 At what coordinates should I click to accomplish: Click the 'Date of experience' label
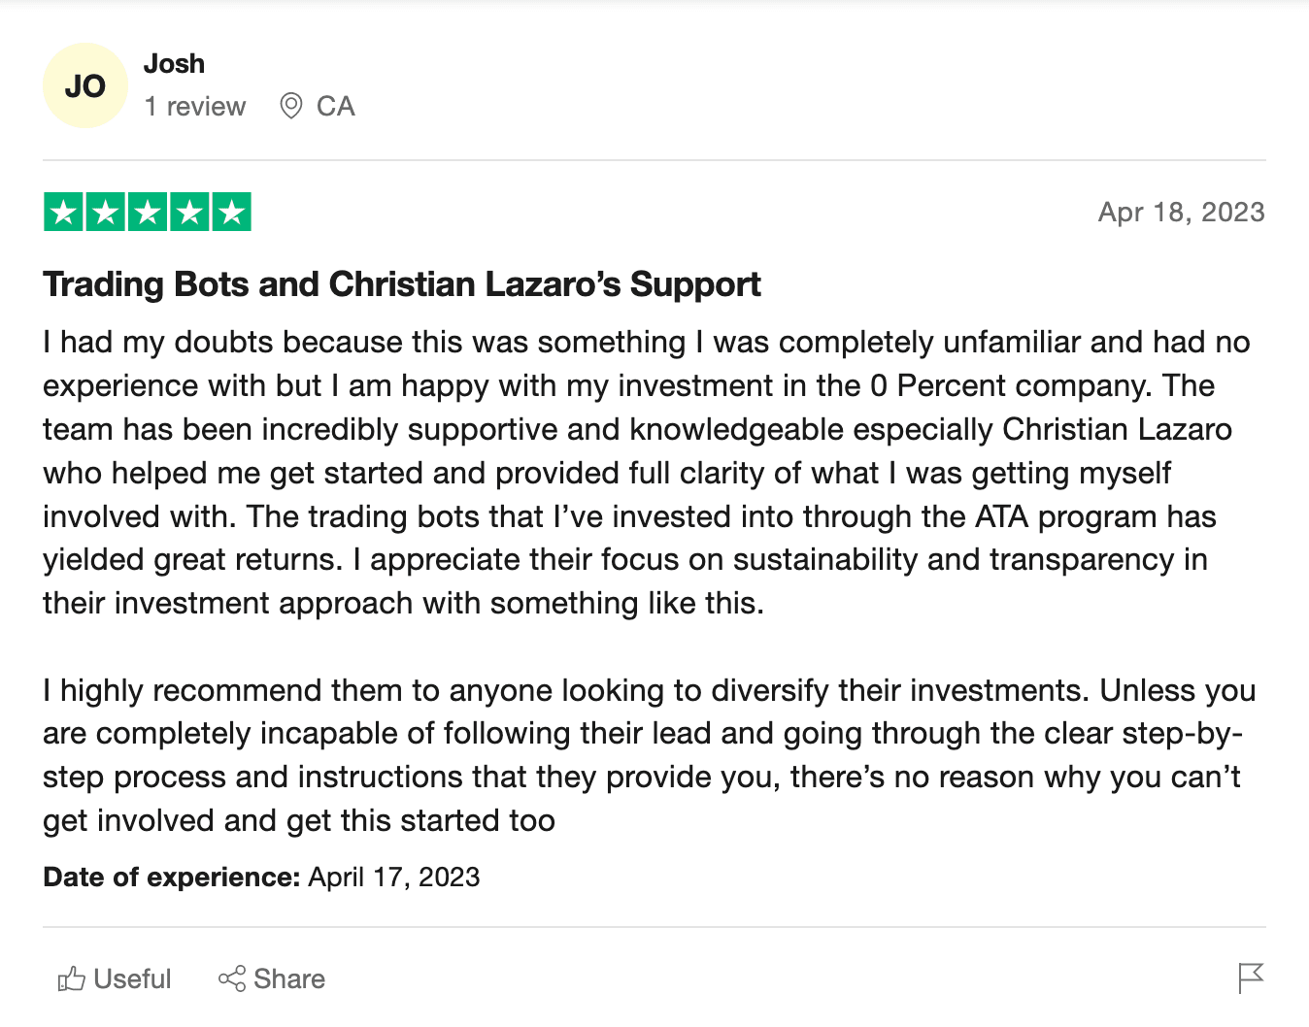(172, 878)
